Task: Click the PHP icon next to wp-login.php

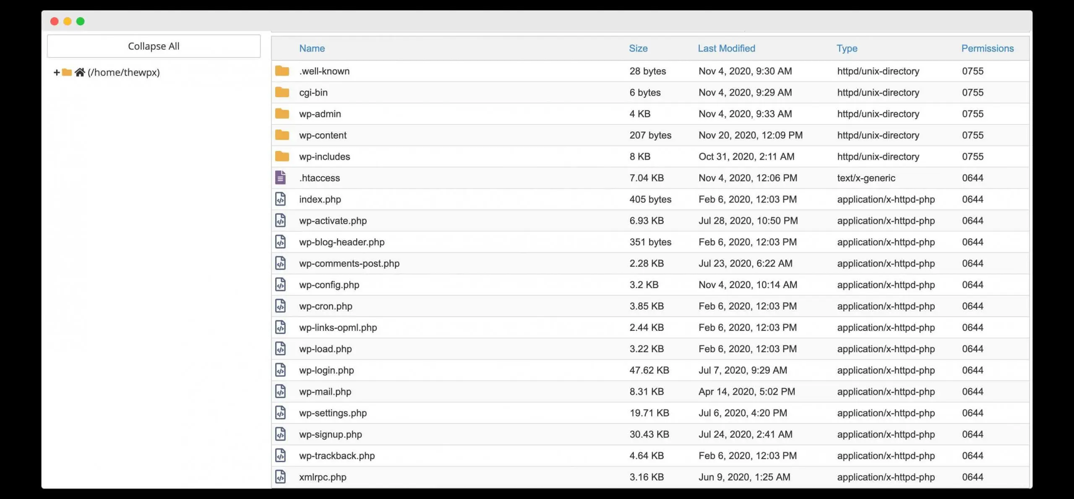Action: click(x=281, y=370)
